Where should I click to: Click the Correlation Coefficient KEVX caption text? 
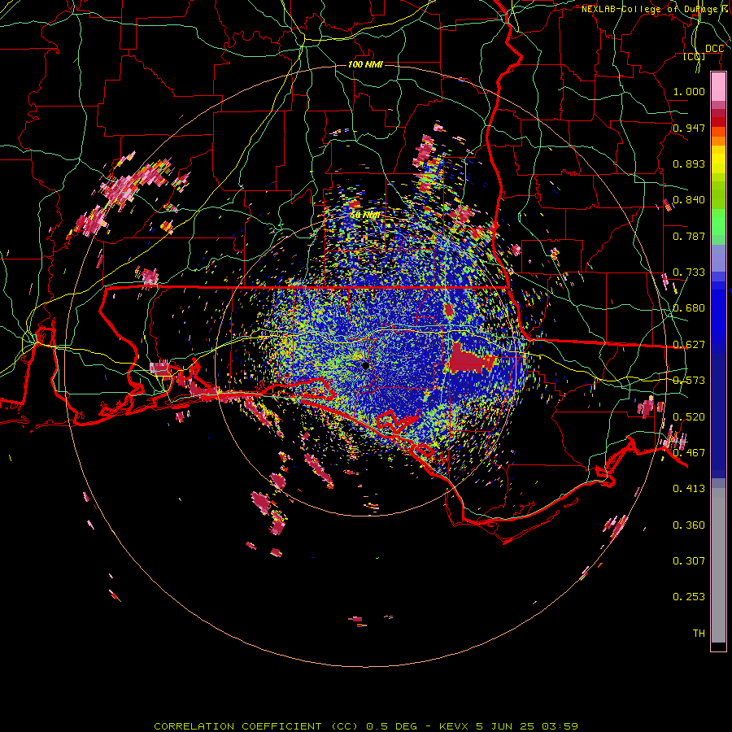pyautogui.click(x=366, y=726)
